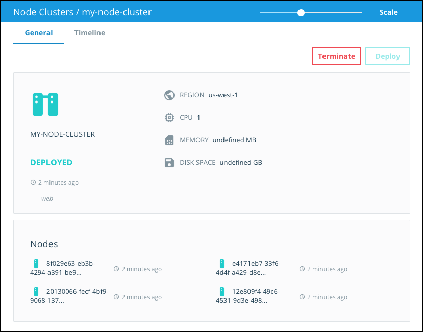Click the globe icon next to REGION
This screenshot has height=332, width=423.
coord(169,95)
